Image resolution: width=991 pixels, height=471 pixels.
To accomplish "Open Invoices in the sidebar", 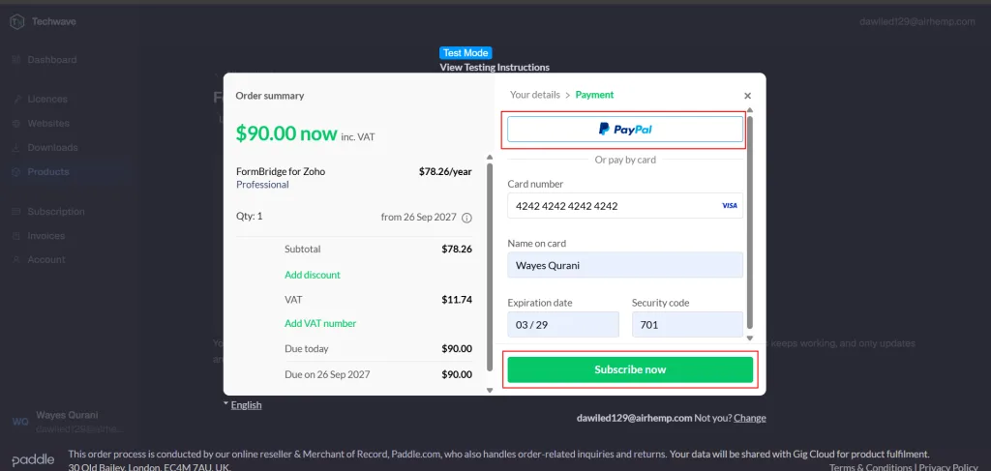I will tap(46, 236).
